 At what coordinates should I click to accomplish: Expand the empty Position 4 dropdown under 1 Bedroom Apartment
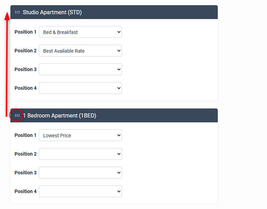tap(80, 191)
